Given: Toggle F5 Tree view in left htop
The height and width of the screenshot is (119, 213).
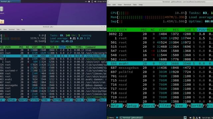Looking at the screenshot, I should (x=44, y=100).
